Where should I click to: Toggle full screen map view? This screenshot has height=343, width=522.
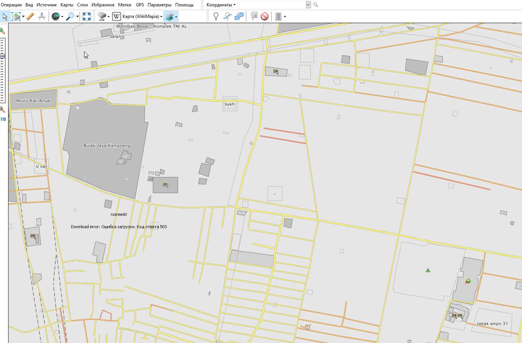[87, 16]
